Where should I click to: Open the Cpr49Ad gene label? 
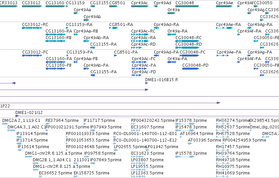162,3
